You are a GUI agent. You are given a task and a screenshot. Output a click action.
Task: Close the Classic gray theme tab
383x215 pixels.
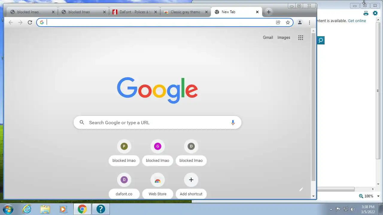click(x=206, y=12)
